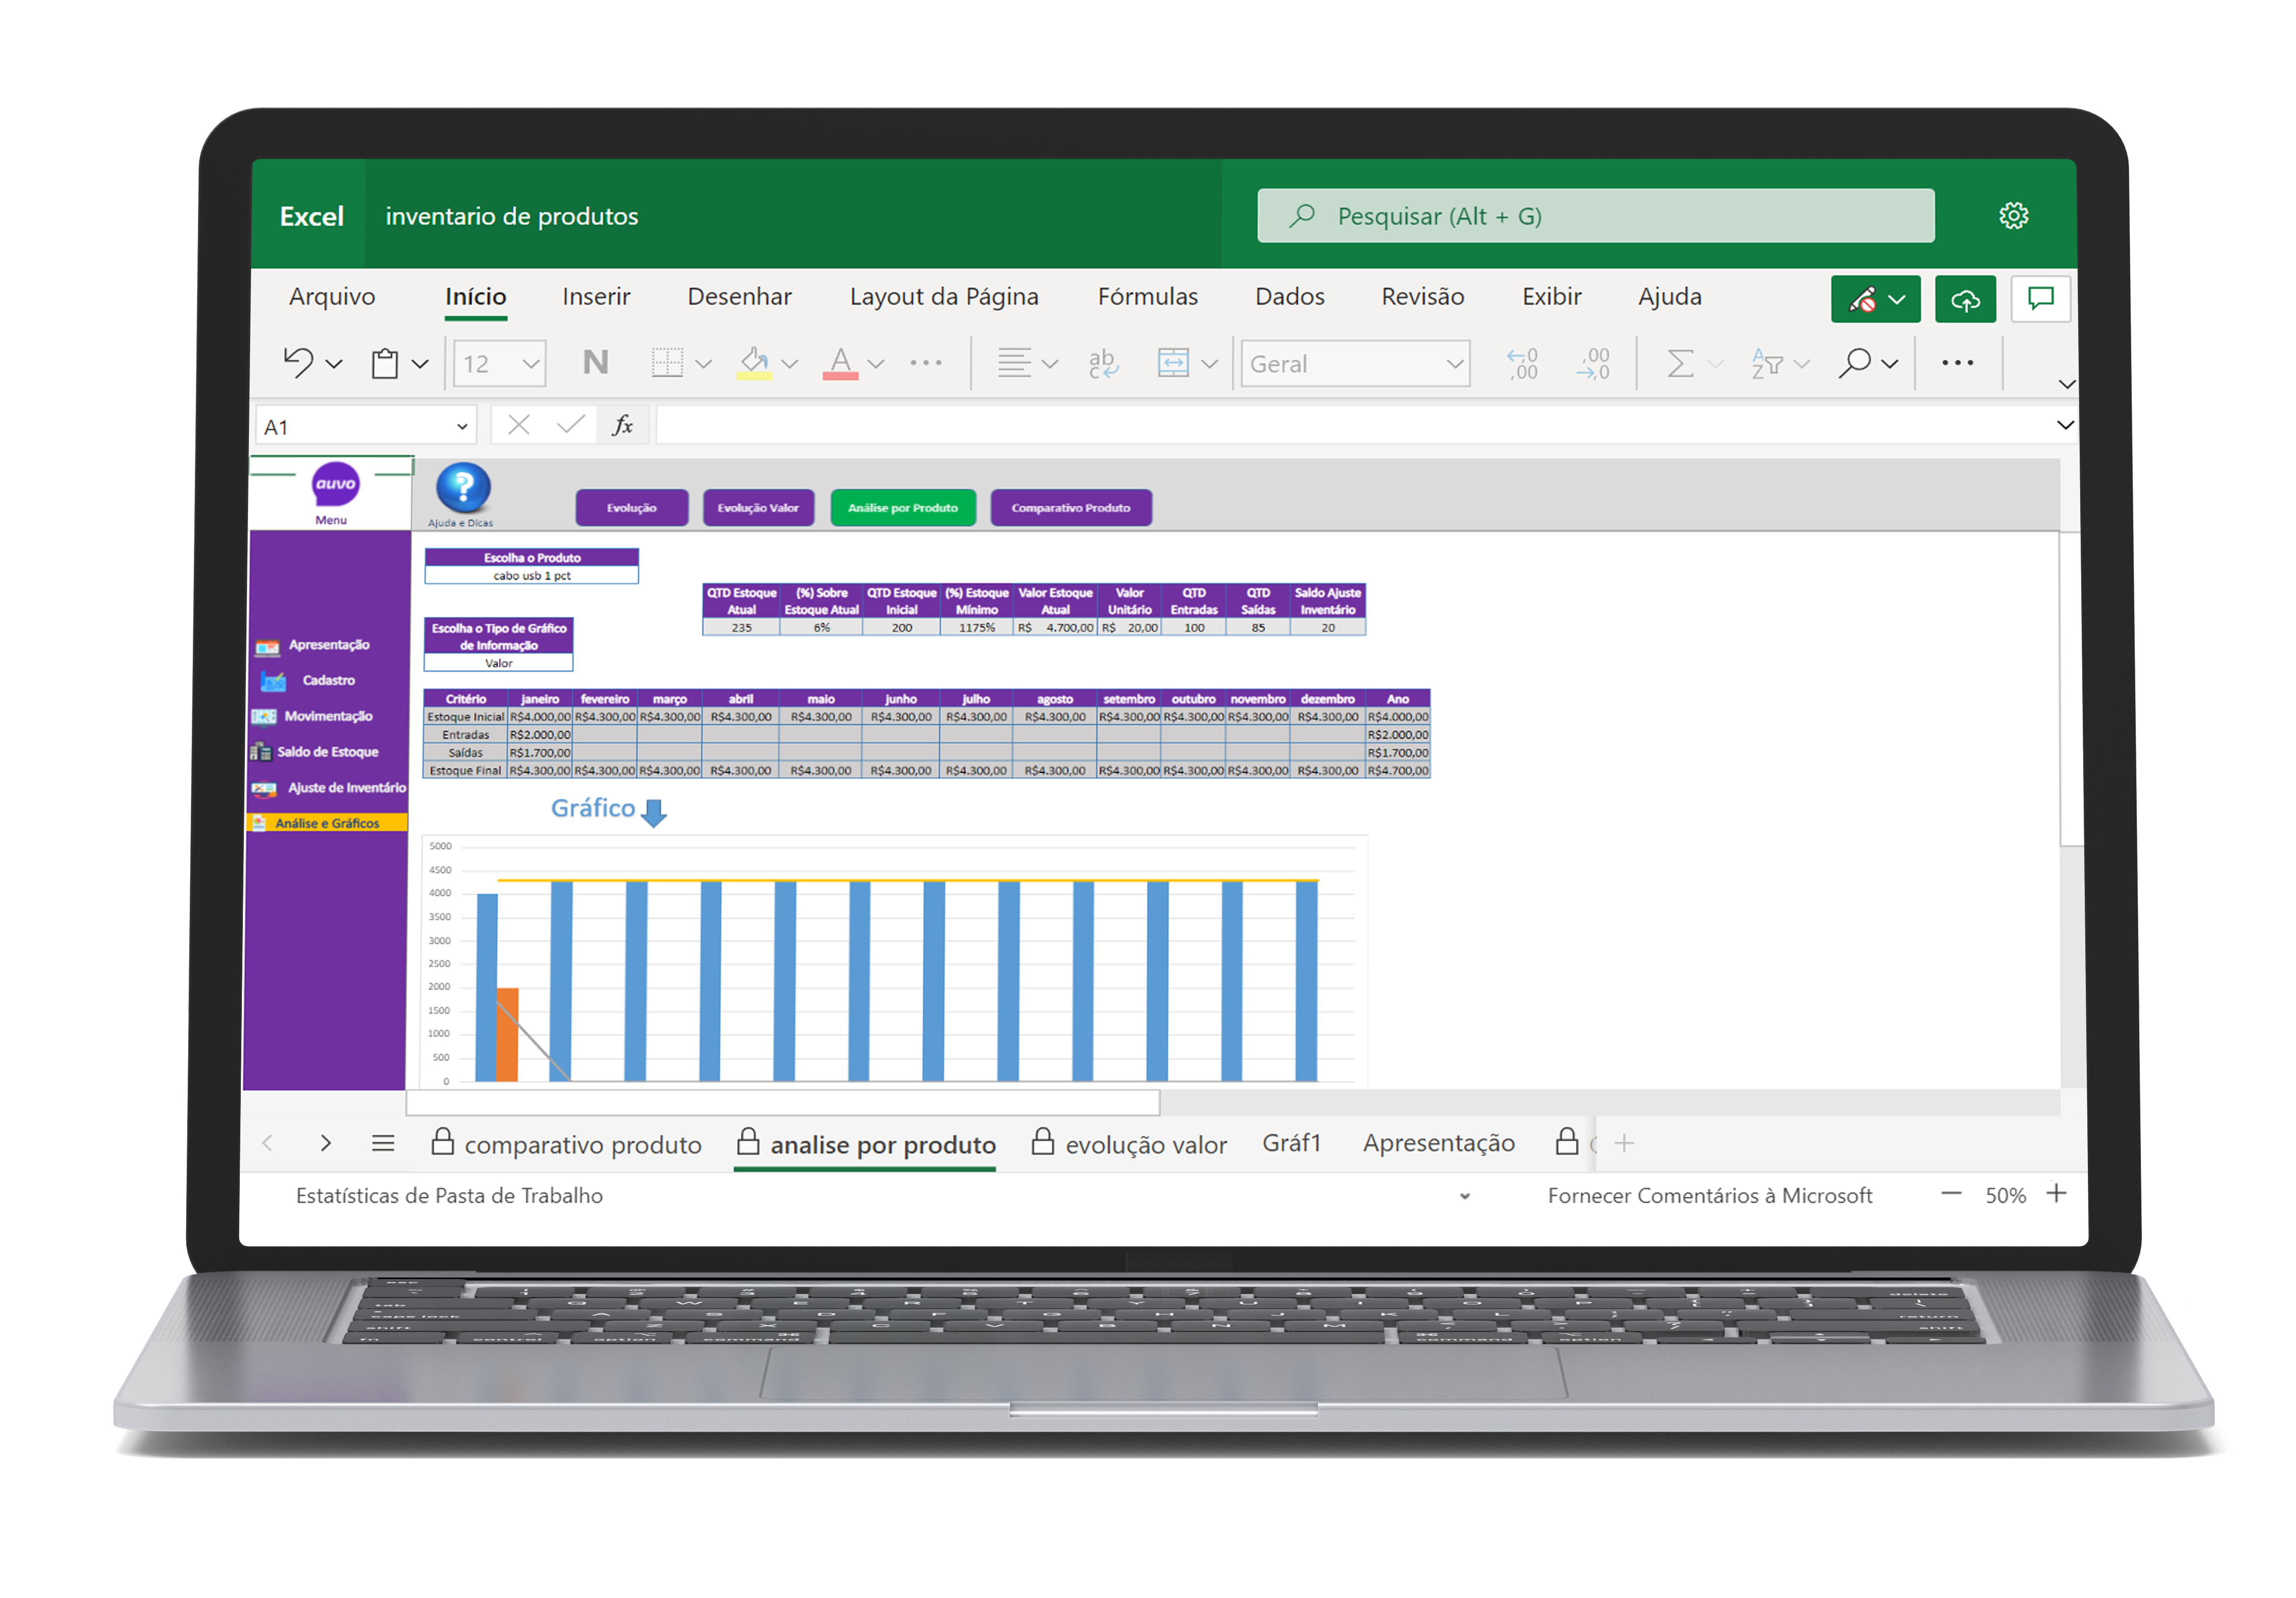Open the Arquivo menu
The width and height of the screenshot is (2296, 1598).
pyautogui.click(x=332, y=297)
